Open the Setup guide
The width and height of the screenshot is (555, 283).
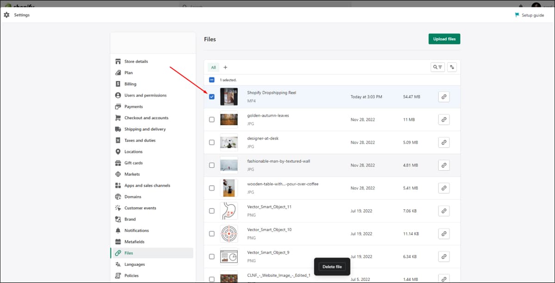pyautogui.click(x=530, y=15)
